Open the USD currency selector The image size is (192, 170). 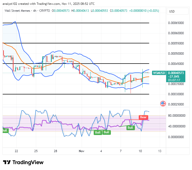click(178, 11)
